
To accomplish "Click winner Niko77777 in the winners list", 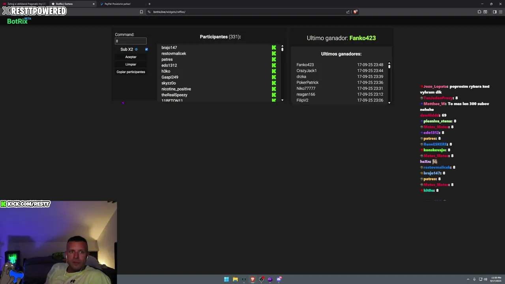I will coord(306,88).
